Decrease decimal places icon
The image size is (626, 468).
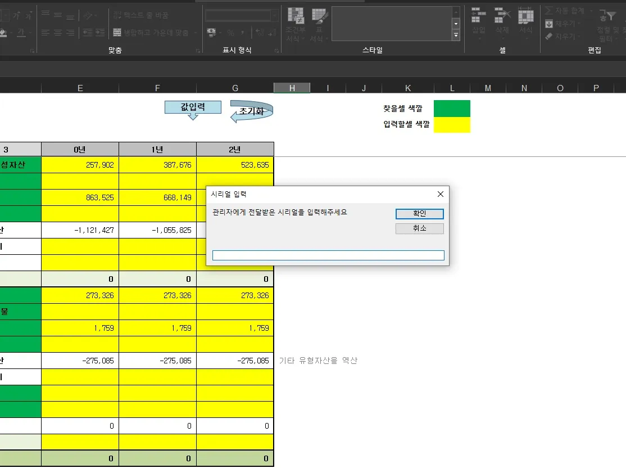273,33
